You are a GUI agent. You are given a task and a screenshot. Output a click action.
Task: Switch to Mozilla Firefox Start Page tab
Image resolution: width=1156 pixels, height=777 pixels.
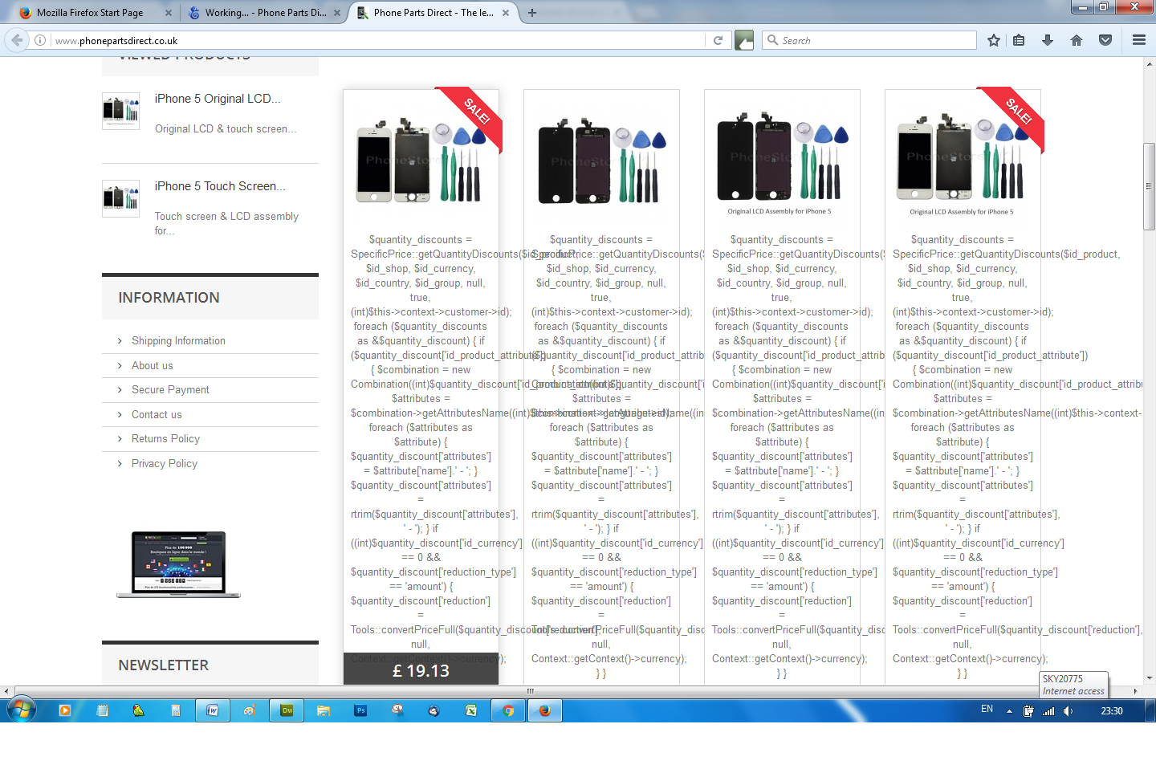[x=89, y=13]
